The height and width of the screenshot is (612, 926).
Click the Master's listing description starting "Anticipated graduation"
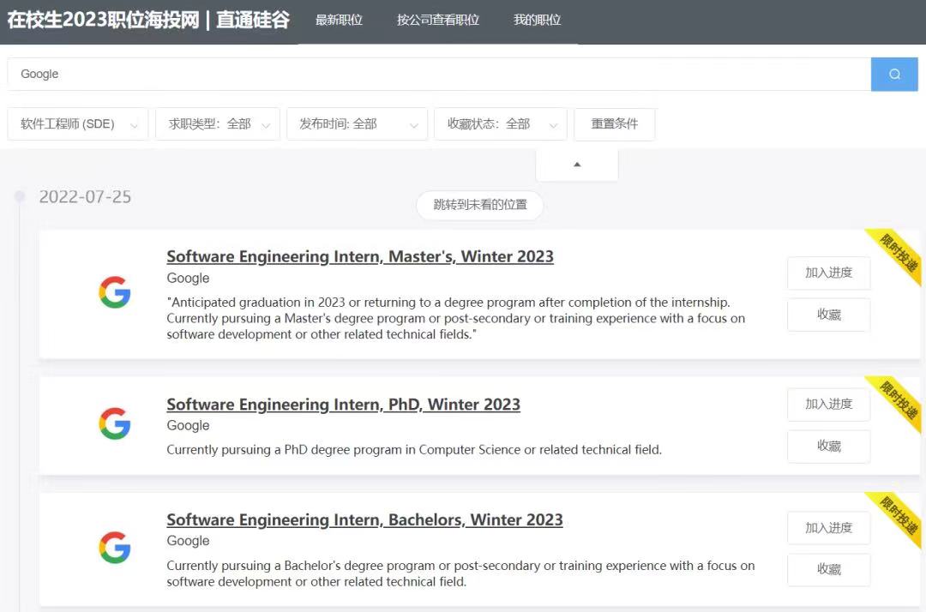pyautogui.click(x=456, y=318)
